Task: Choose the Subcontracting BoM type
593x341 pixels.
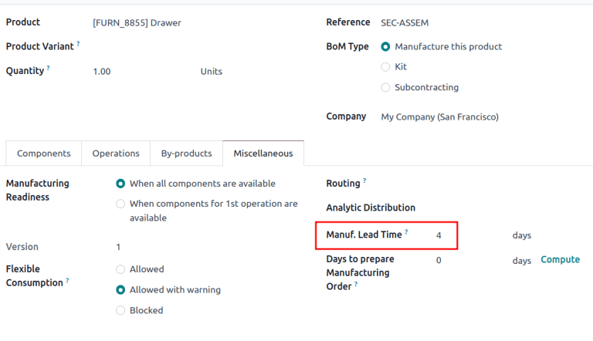Action: 385,87
